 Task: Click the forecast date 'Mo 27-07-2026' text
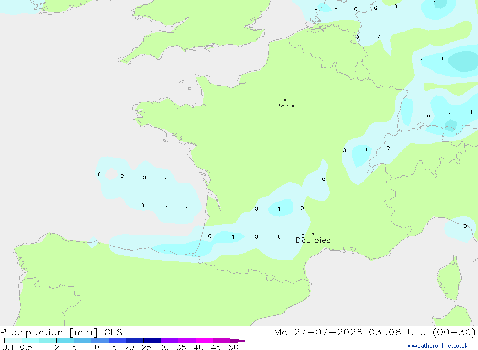coord(318,332)
